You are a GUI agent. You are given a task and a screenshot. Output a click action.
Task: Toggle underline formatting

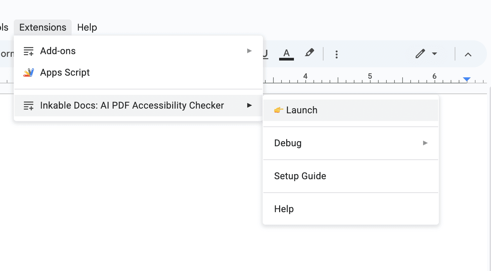(265, 53)
